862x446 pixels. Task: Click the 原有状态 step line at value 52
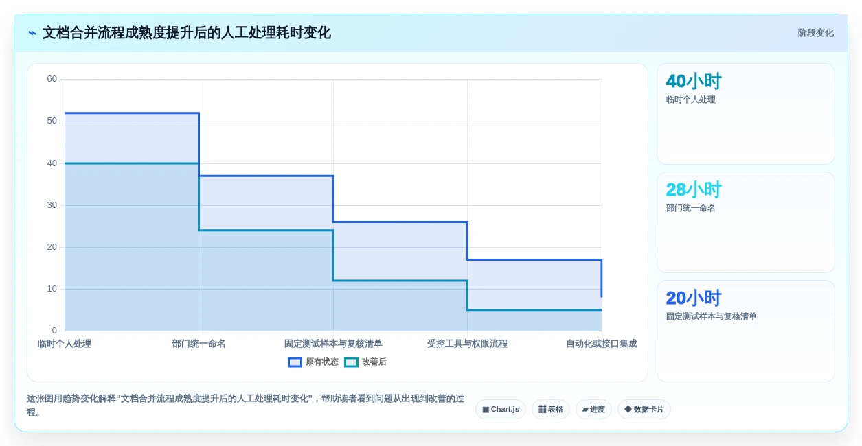[132, 113]
